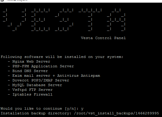Viewport: 162px width, 117px height.
Task: Click the ASCII art letter E
Action: pos(41,20)
